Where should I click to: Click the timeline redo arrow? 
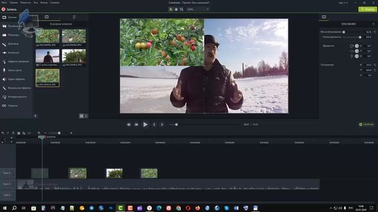tap(8, 133)
